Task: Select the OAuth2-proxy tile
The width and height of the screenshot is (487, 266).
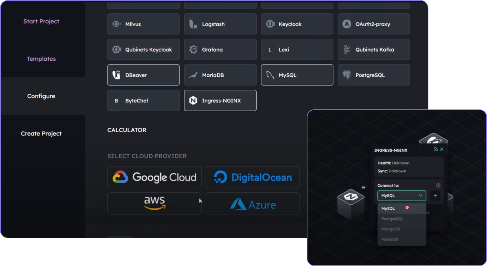Action: pos(374,24)
